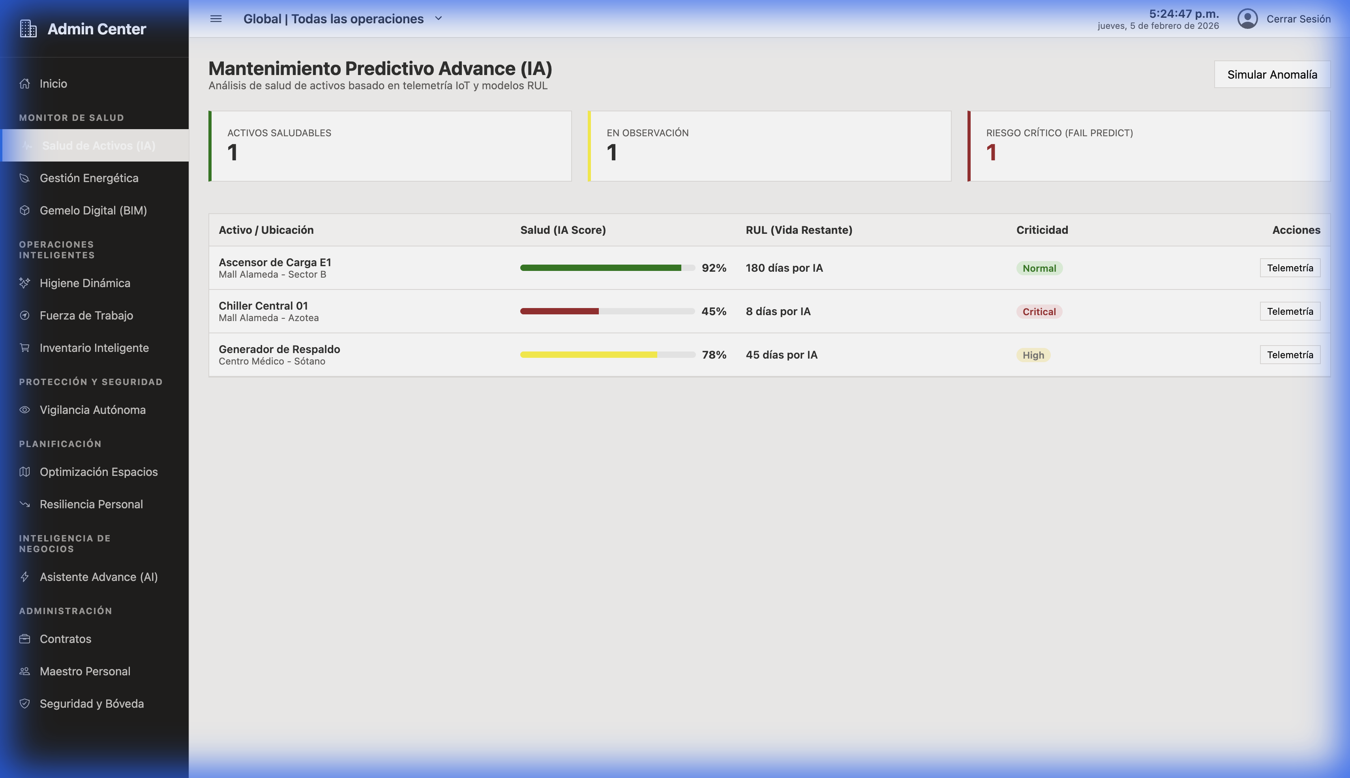Click Cerrar Sesión to log out

coord(1299,18)
